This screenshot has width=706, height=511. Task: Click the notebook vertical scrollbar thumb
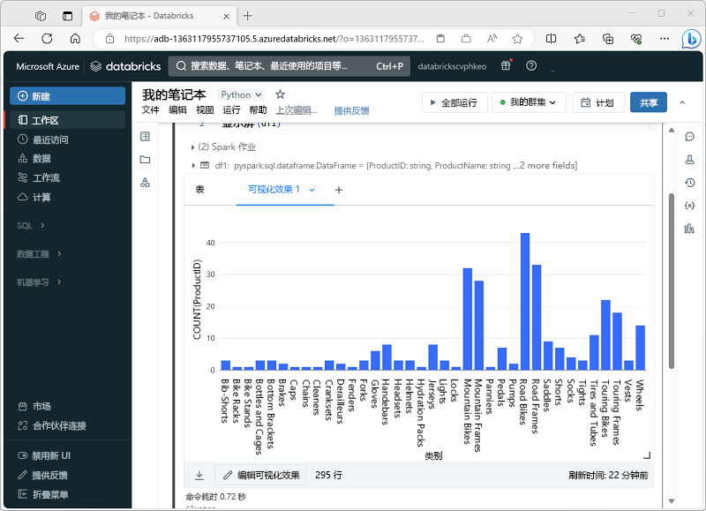[672, 282]
